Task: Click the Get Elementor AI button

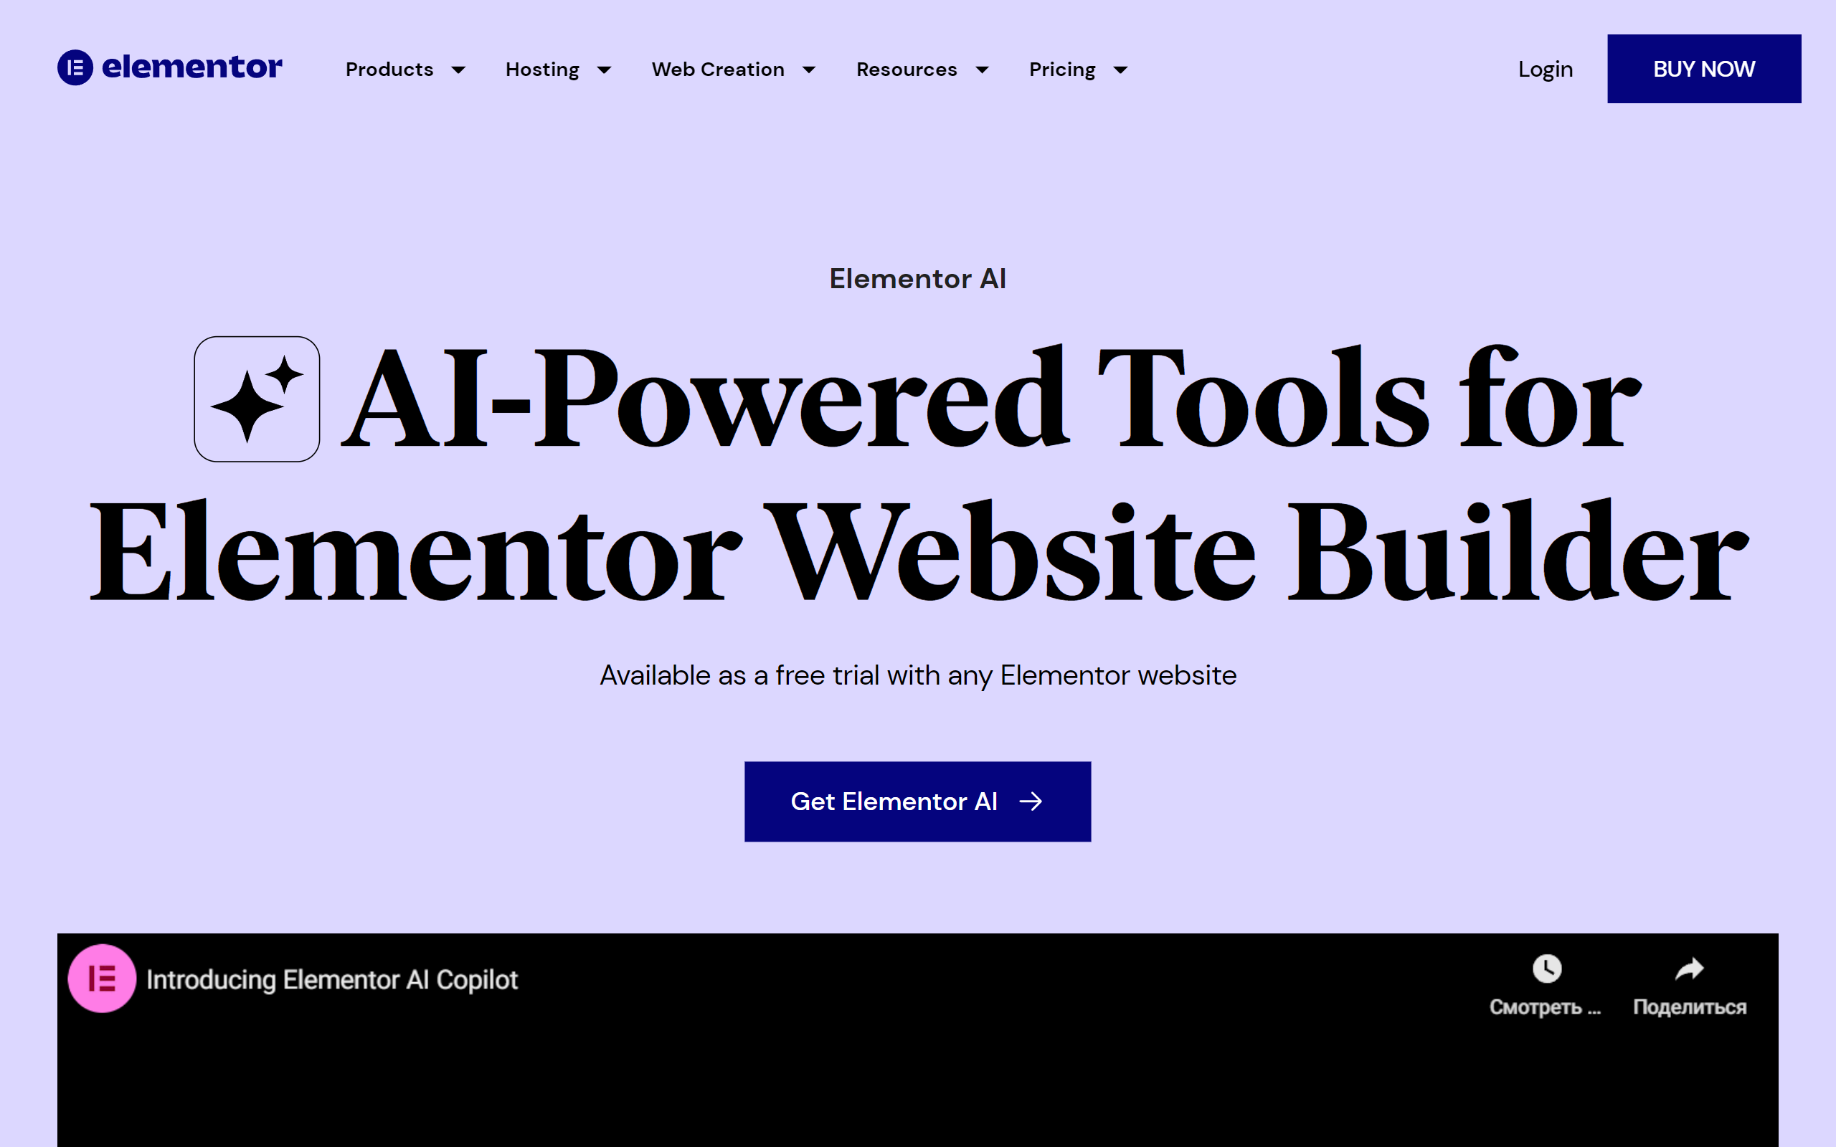Action: tap(917, 801)
